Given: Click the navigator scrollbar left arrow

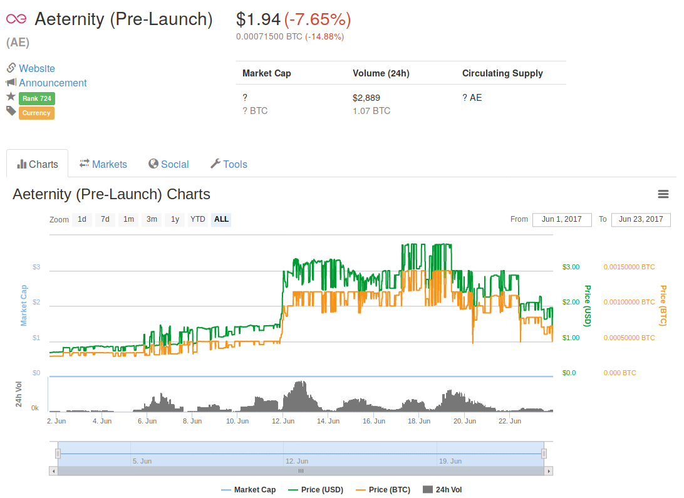Looking at the screenshot, I should pos(53,471).
